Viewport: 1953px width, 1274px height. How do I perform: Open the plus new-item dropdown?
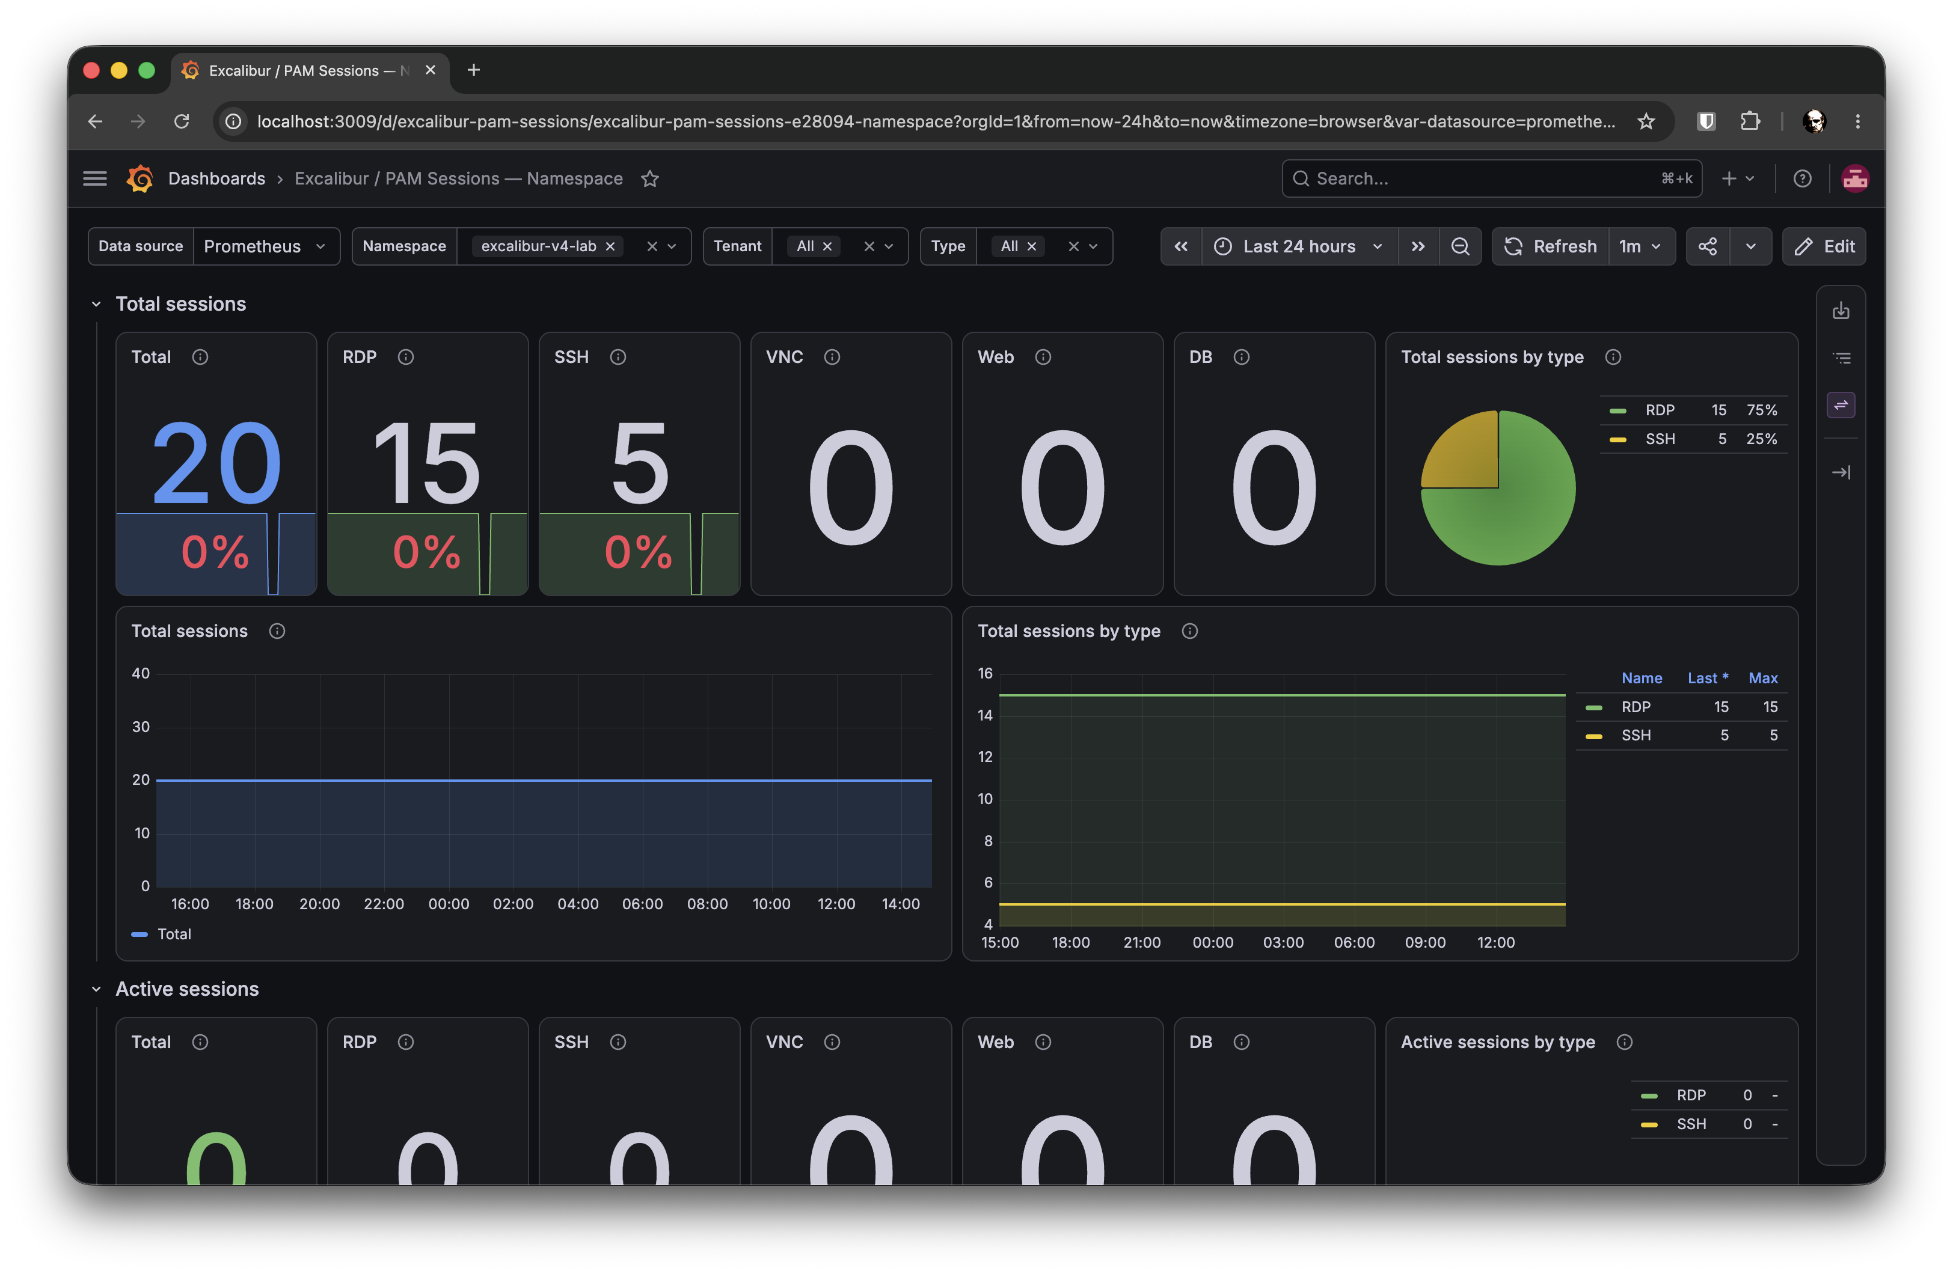(x=1737, y=178)
